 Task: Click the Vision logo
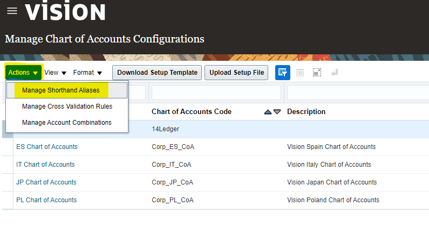coord(65,11)
